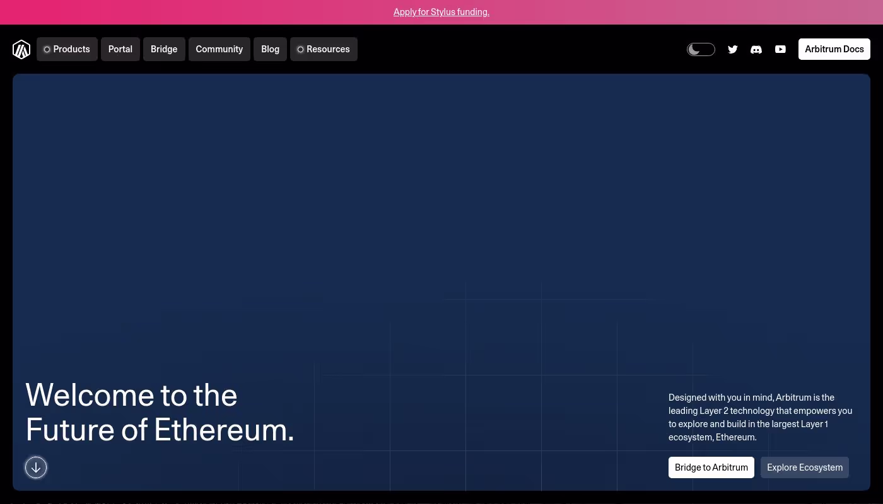
Task: Open the Blog page from the navbar
Action: [x=270, y=49]
